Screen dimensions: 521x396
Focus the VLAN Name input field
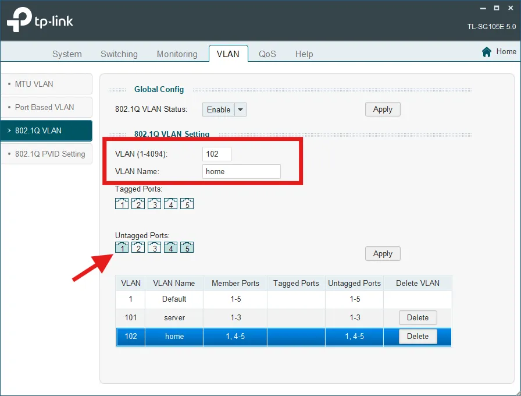(x=241, y=171)
